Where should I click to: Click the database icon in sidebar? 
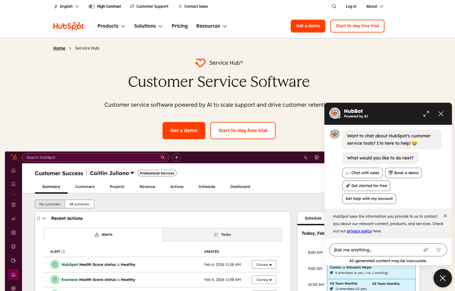click(x=13, y=288)
